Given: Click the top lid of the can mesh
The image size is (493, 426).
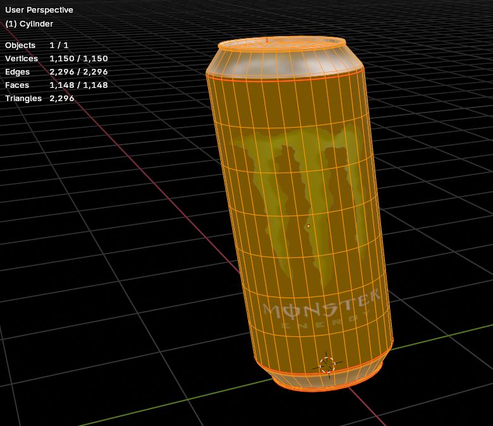Looking at the screenshot, I should [282, 43].
